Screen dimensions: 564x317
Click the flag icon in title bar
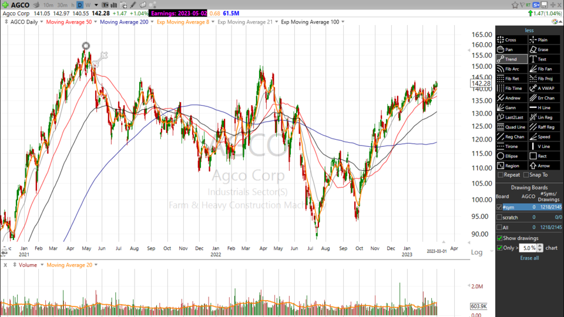tap(522, 5)
